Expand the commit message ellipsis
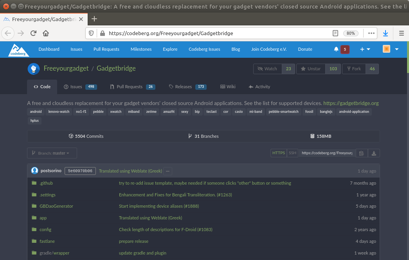This screenshot has width=409, height=260. point(168,171)
